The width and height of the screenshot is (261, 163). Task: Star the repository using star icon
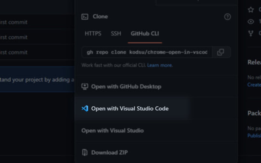click(x=251, y=10)
